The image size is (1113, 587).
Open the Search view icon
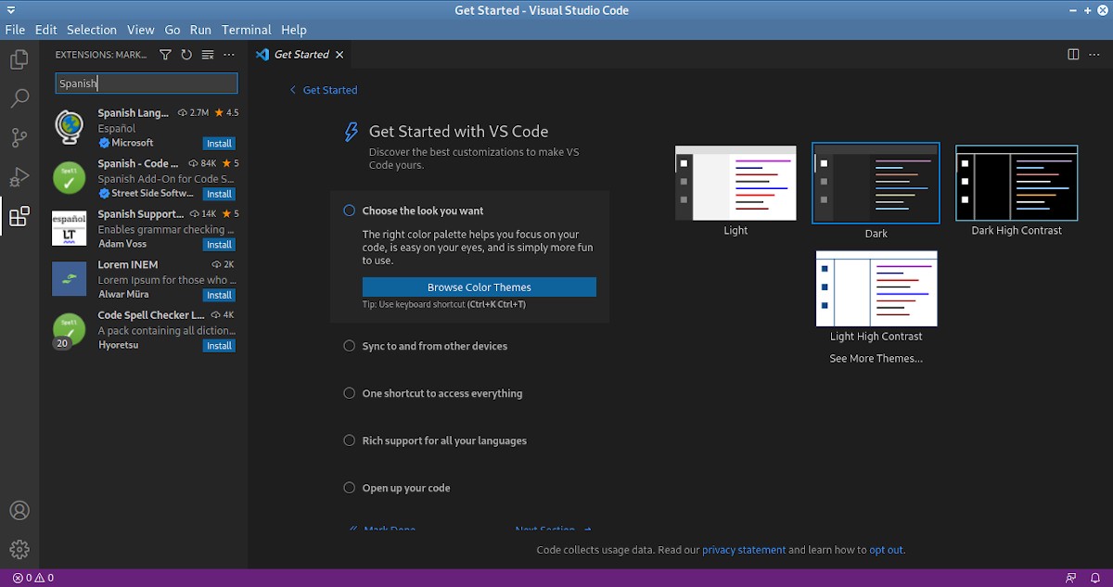click(19, 98)
